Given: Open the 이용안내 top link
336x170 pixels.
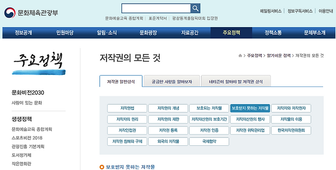Looking at the screenshot, I should (326, 11).
